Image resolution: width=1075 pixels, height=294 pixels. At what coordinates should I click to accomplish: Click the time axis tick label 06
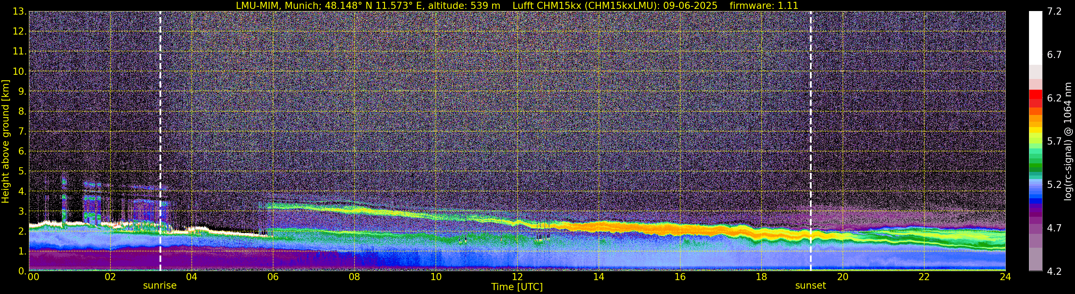(273, 277)
